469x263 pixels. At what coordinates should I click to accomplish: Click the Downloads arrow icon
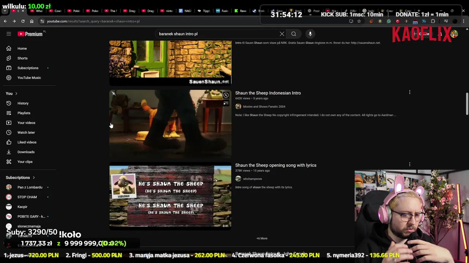click(9, 152)
